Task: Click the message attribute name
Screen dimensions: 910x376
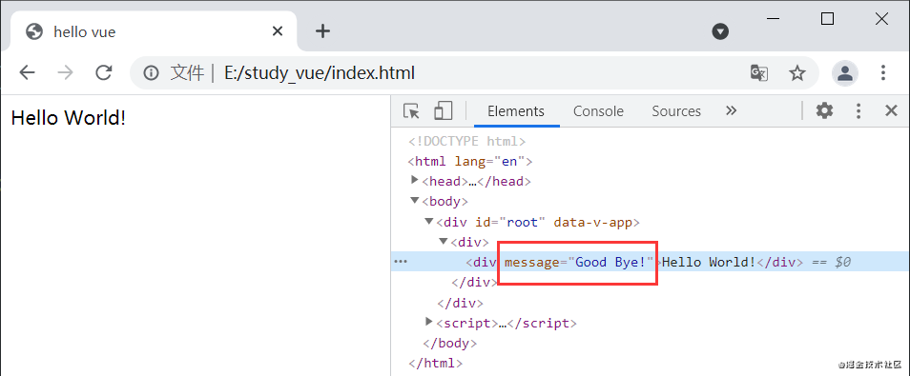Action: pos(533,262)
